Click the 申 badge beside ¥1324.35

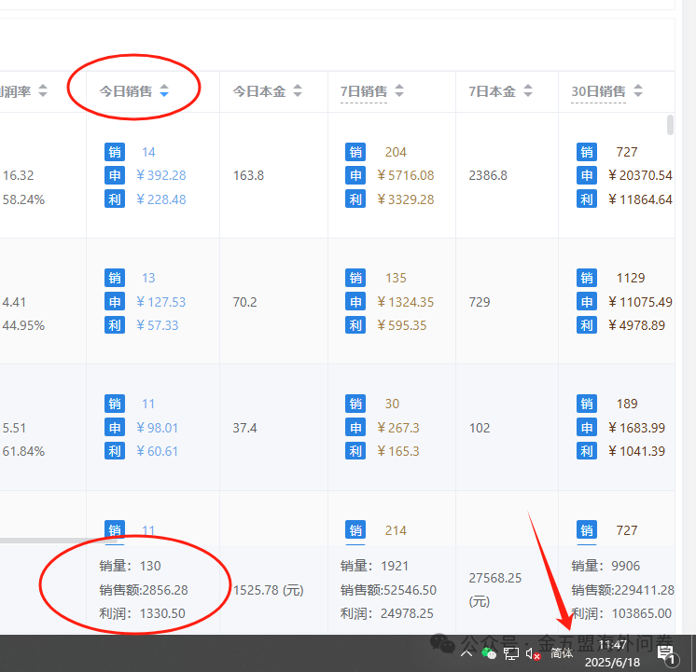[x=355, y=302]
